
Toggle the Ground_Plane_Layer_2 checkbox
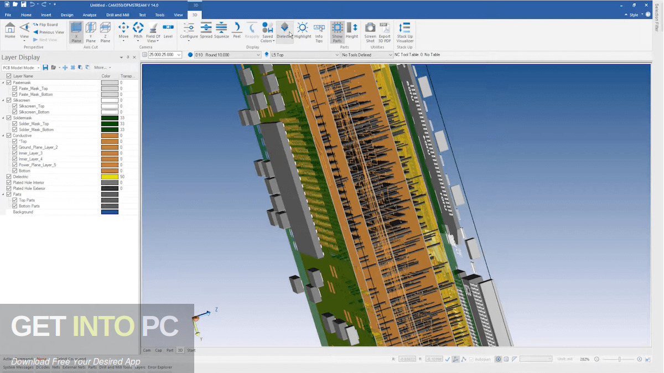pyautogui.click(x=15, y=147)
